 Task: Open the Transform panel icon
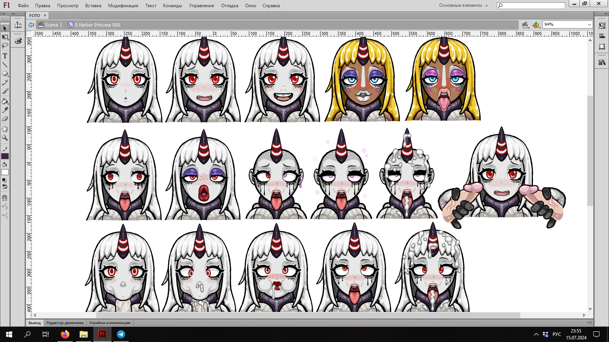[x=602, y=47]
